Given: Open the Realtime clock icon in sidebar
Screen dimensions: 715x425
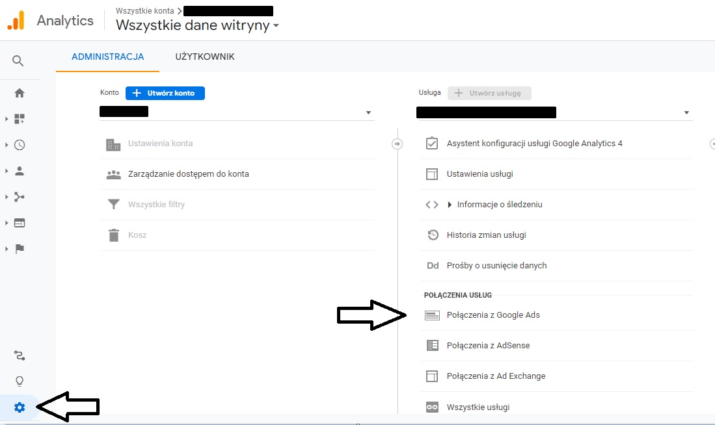Looking at the screenshot, I should click(x=20, y=145).
